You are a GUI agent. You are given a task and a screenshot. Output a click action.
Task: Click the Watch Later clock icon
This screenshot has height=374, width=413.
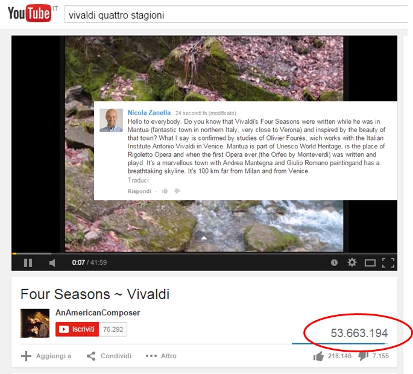point(334,262)
